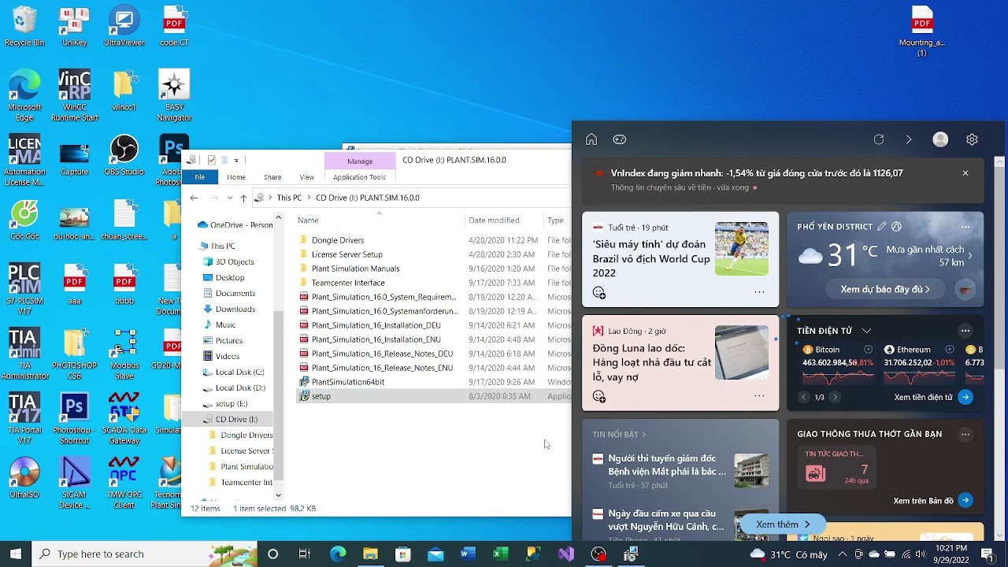The height and width of the screenshot is (567, 1008).
Task: Select the PlantSimulation64bit installer file
Action: 348,382
